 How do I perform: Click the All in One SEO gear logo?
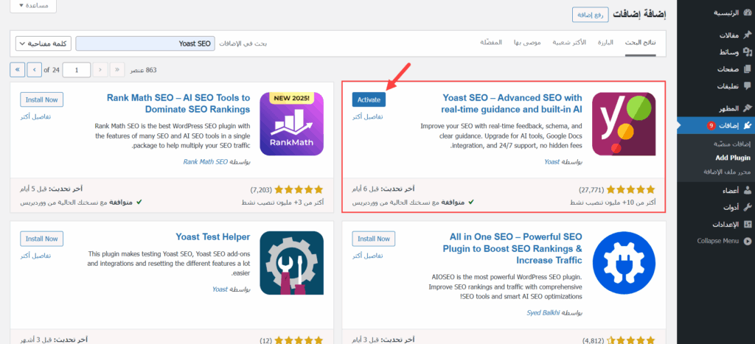[x=624, y=263]
